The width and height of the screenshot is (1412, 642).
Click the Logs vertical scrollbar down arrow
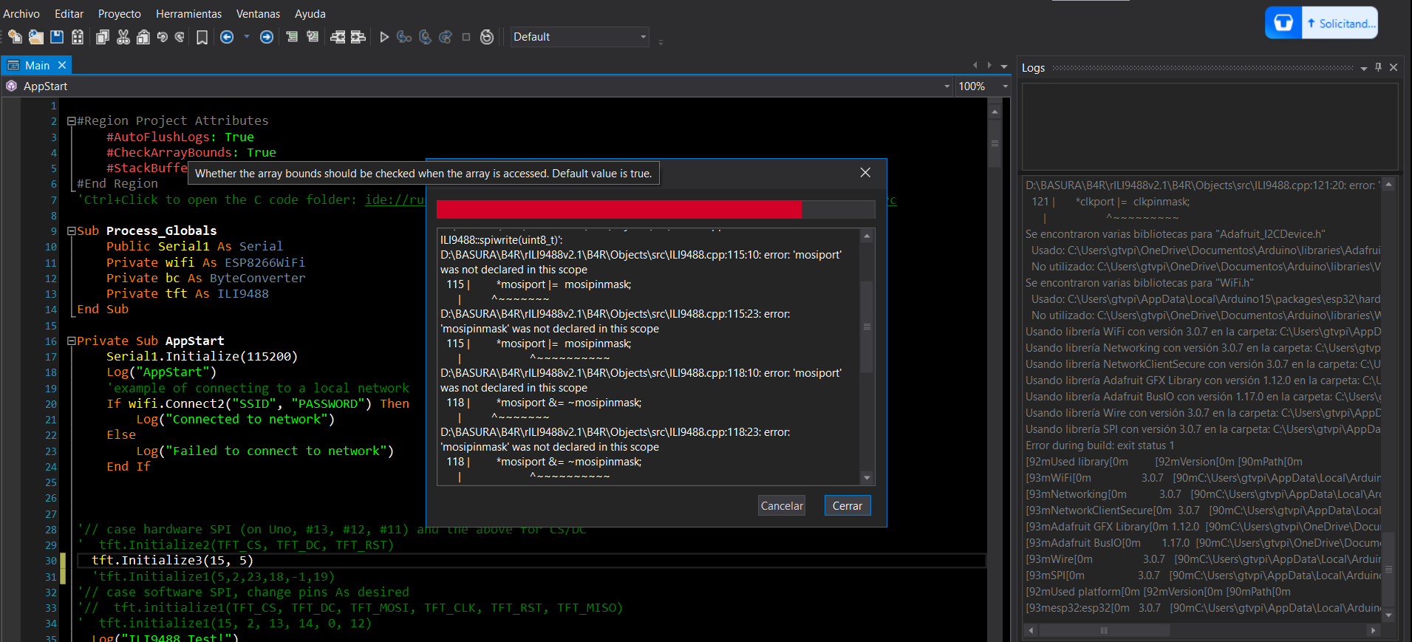tap(1388, 615)
